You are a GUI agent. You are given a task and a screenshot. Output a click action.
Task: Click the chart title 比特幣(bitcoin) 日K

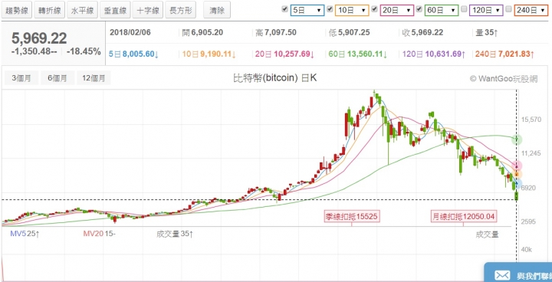275,78
